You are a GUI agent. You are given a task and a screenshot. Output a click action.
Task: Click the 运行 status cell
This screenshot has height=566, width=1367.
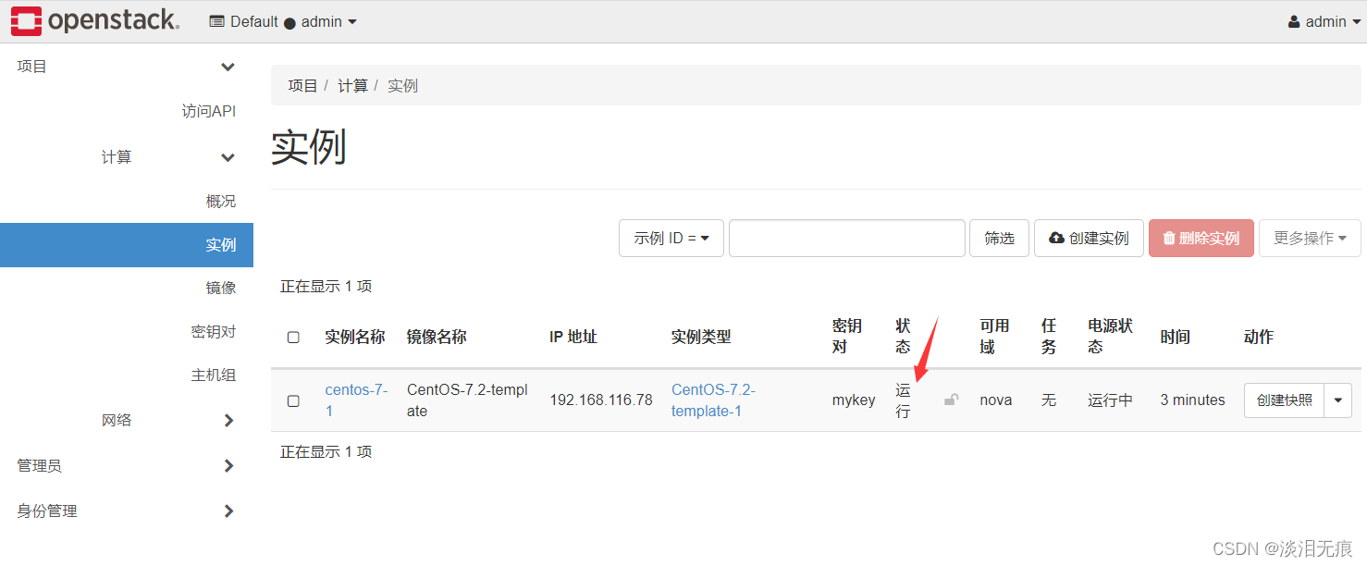[x=904, y=400]
